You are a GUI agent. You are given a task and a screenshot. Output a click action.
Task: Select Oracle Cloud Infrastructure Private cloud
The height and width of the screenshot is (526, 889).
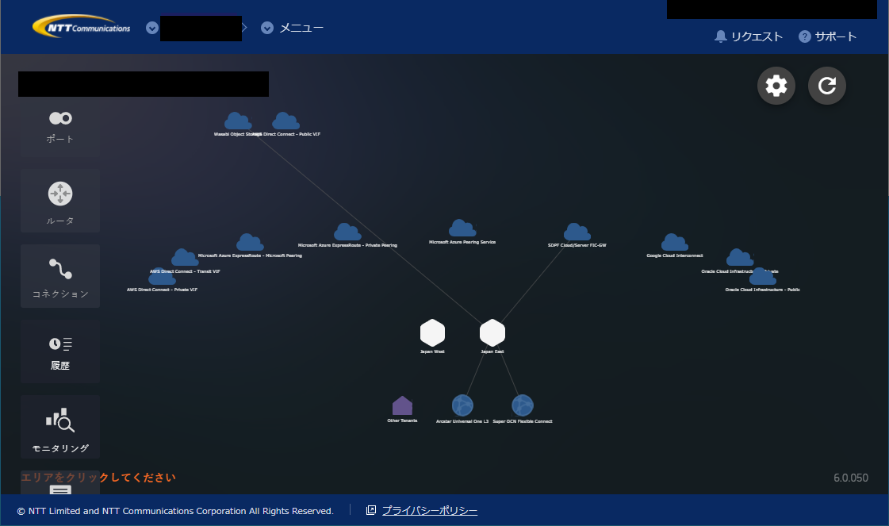tap(740, 258)
